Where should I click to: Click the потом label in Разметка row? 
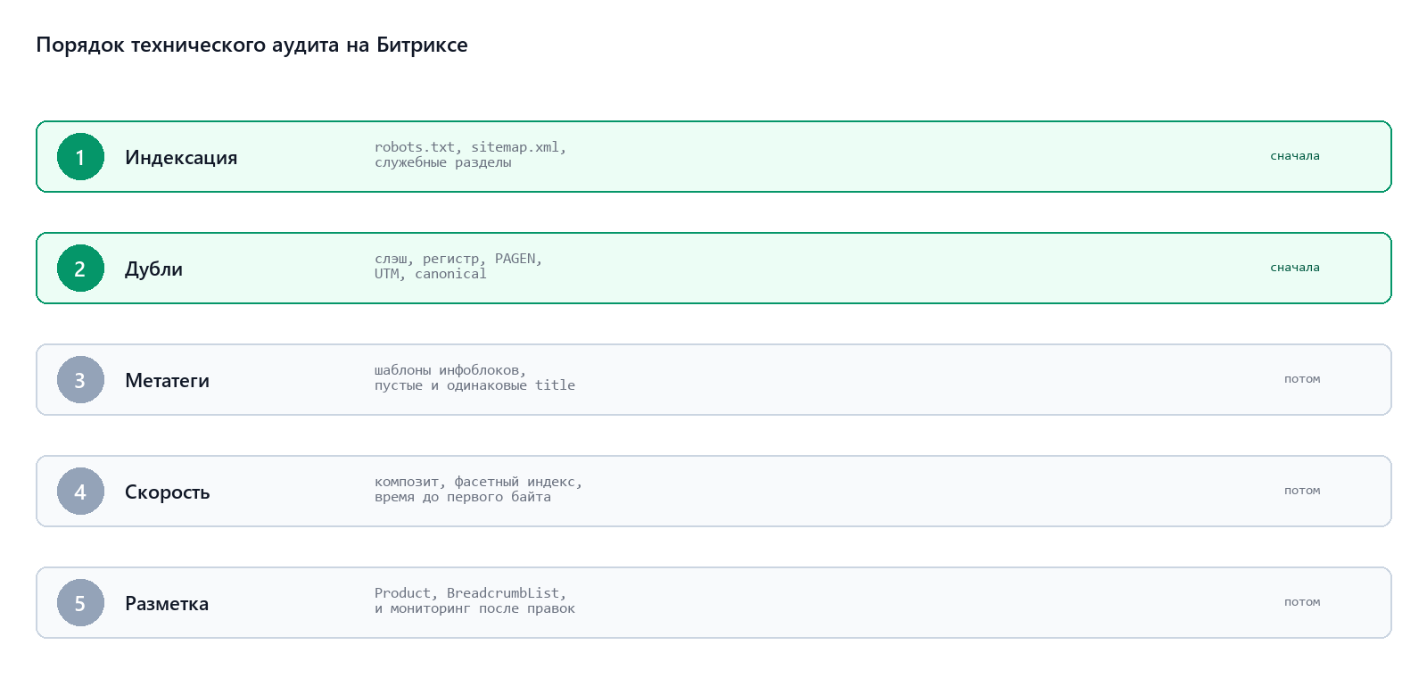(1302, 602)
